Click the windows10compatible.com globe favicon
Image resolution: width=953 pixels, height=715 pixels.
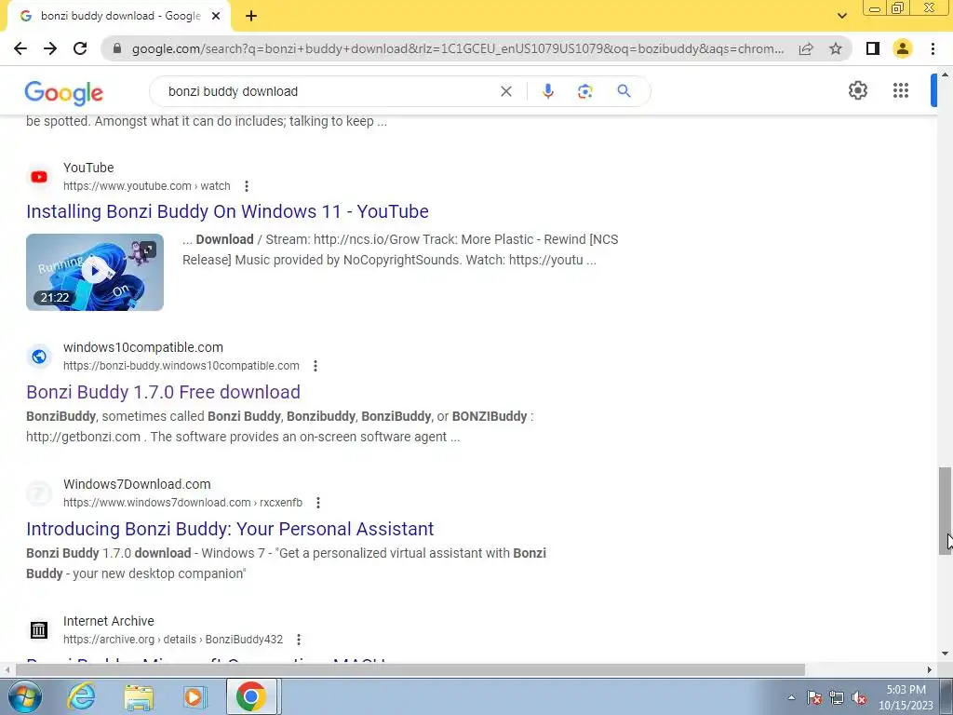click(39, 357)
